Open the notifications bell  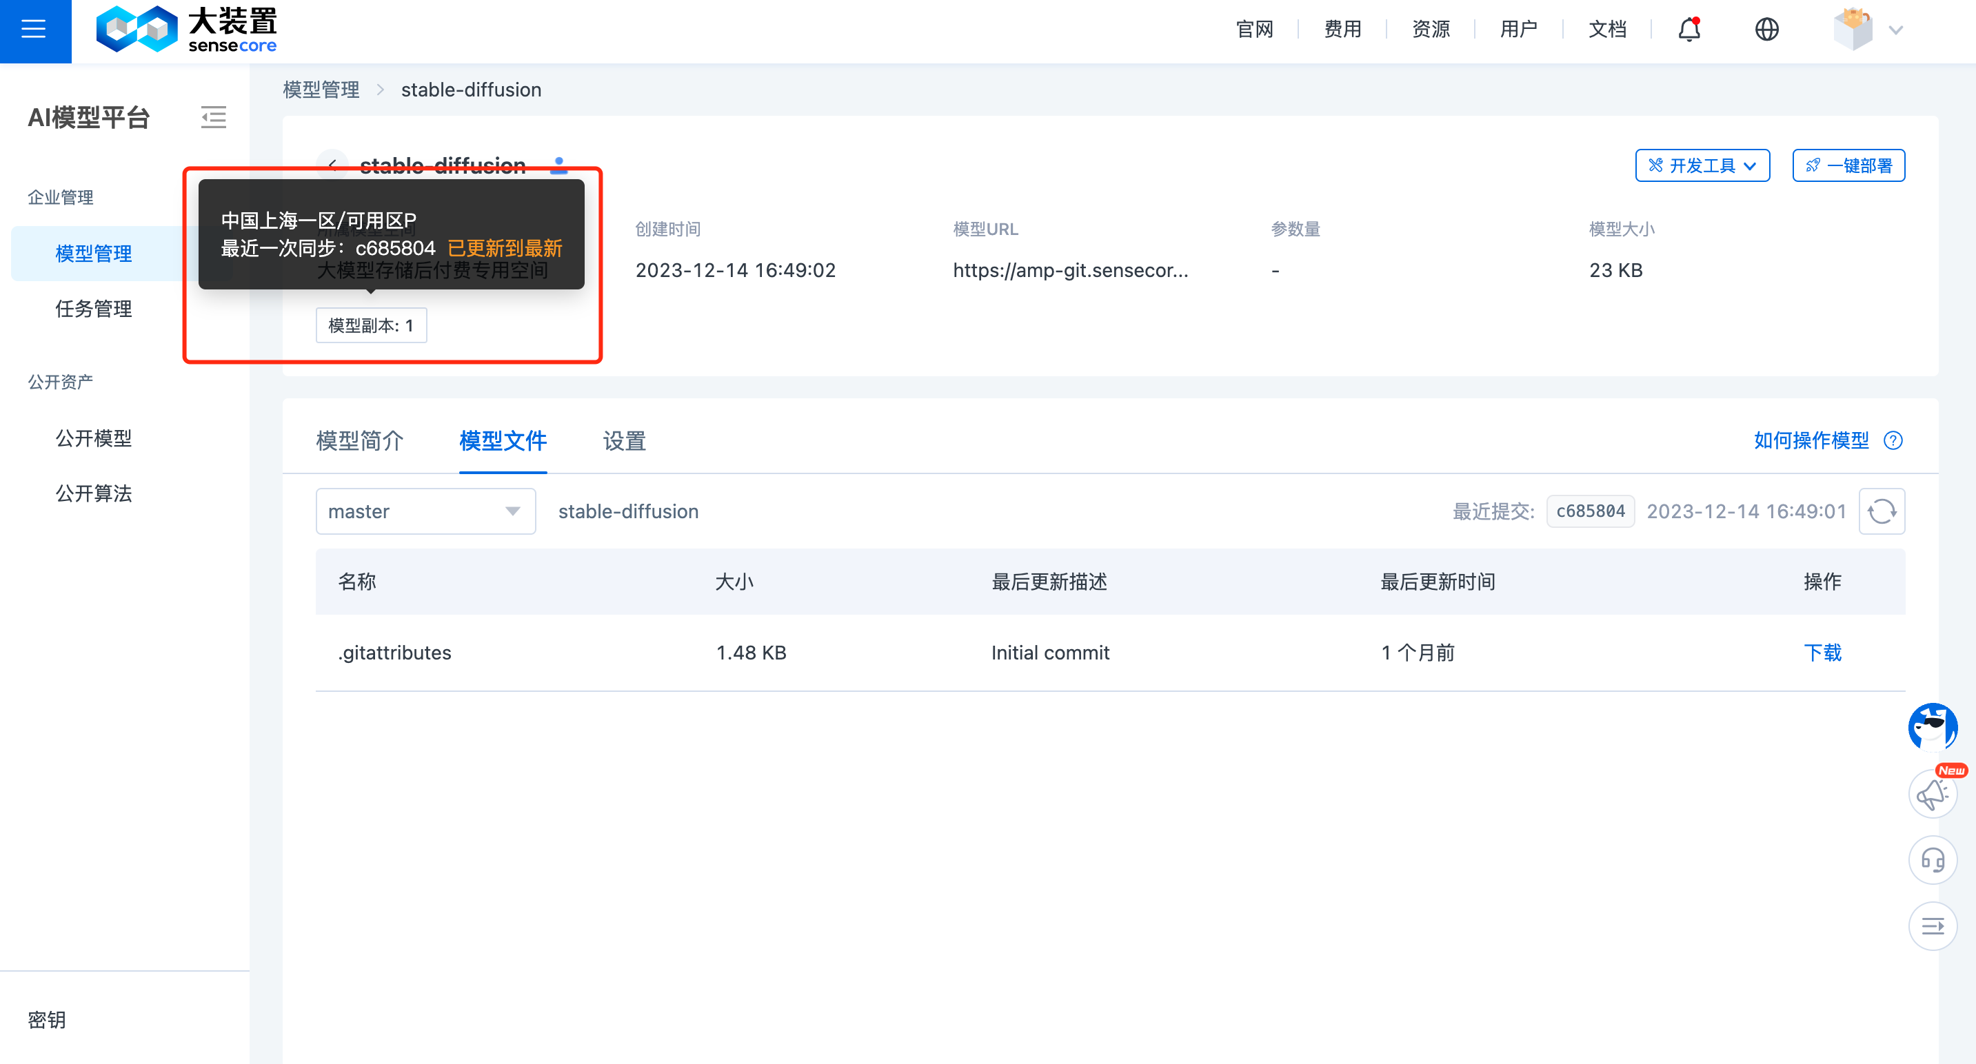1689,30
